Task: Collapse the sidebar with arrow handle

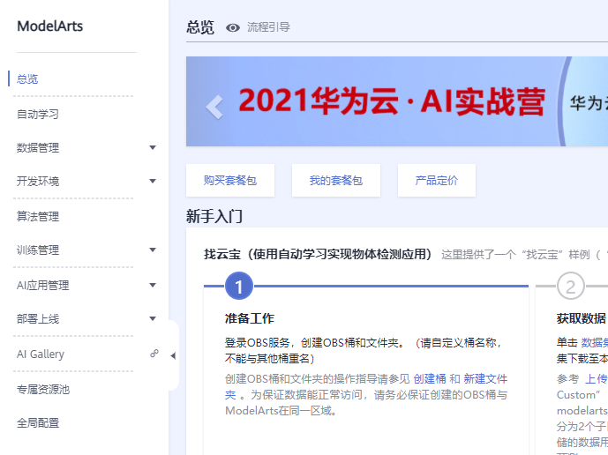Action: point(173,355)
